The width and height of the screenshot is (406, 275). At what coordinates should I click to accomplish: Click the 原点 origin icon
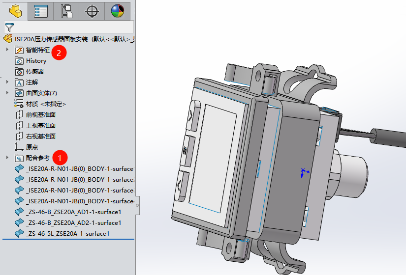coord(19,147)
